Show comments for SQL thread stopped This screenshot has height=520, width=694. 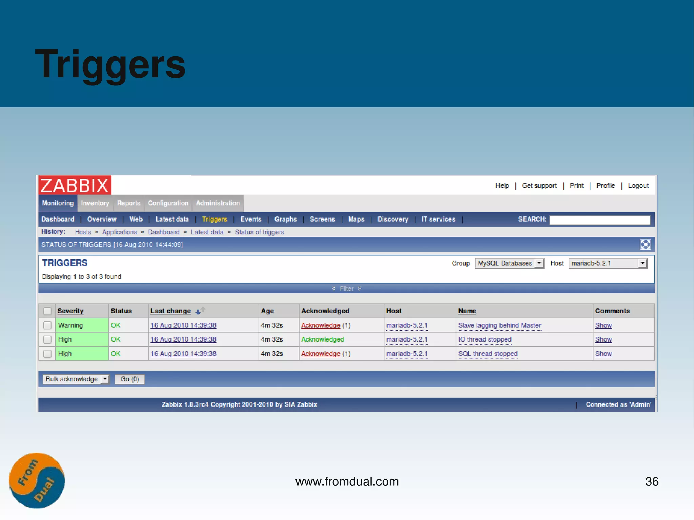[604, 354]
